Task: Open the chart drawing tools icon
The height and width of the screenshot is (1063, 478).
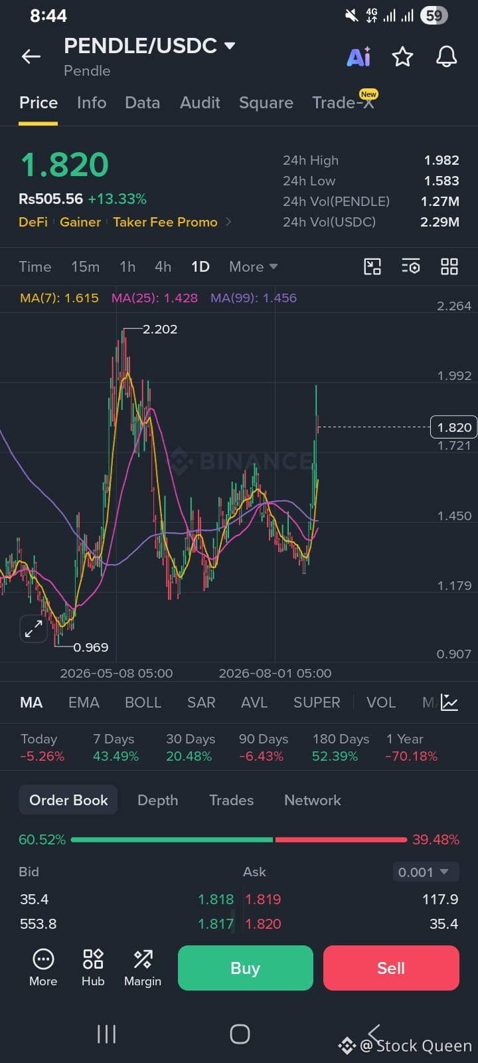Action: coord(372,266)
